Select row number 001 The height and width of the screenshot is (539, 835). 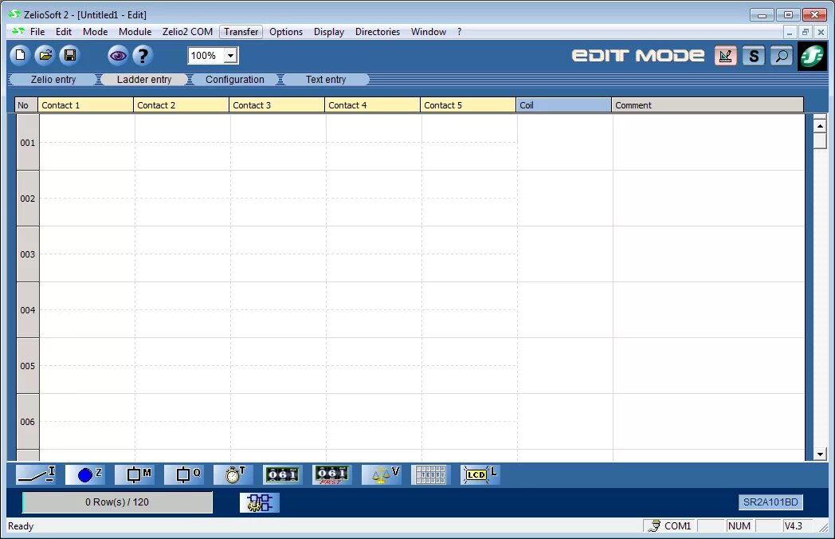coord(28,143)
